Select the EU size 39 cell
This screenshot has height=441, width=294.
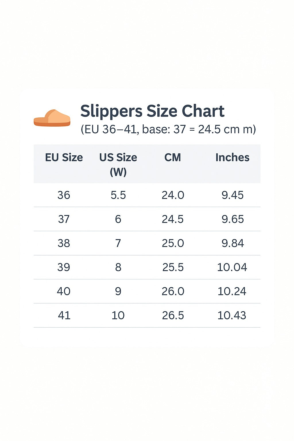click(x=64, y=267)
